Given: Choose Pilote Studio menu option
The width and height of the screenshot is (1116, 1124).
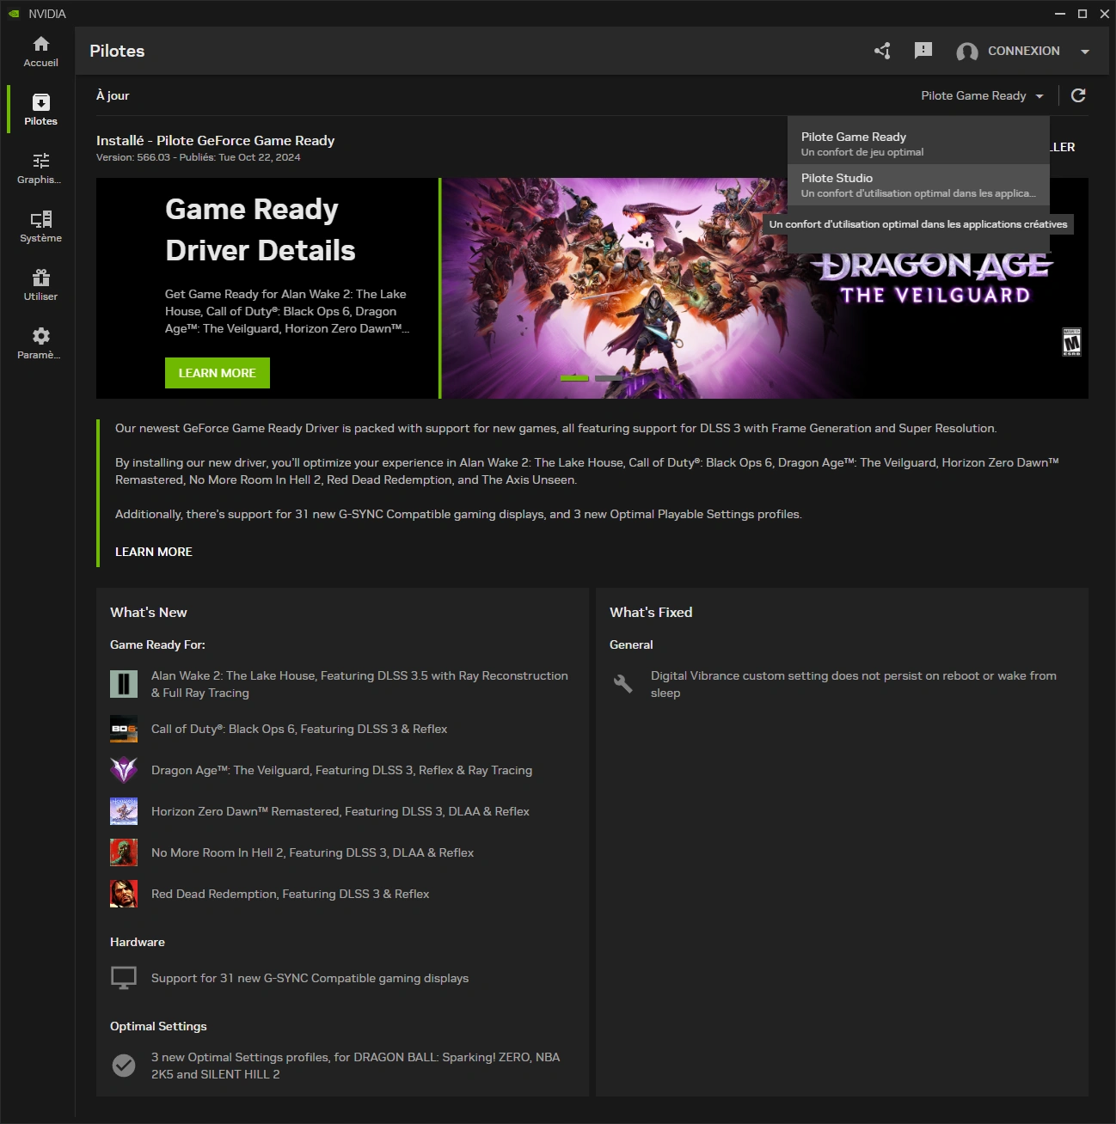Looking at the screenshot, I should coord(918,185).
